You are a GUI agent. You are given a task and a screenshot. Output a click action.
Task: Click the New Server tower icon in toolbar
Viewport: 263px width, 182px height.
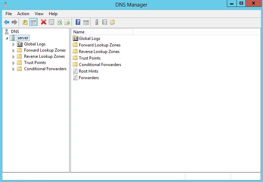(x=97, y=22)
